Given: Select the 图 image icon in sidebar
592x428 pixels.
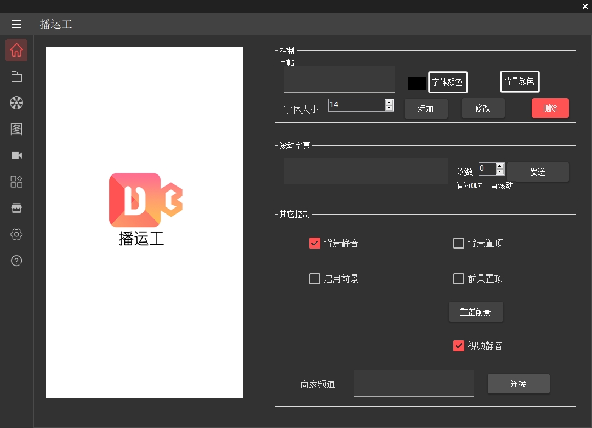Looking at the screenshot, I should (16, 129).
